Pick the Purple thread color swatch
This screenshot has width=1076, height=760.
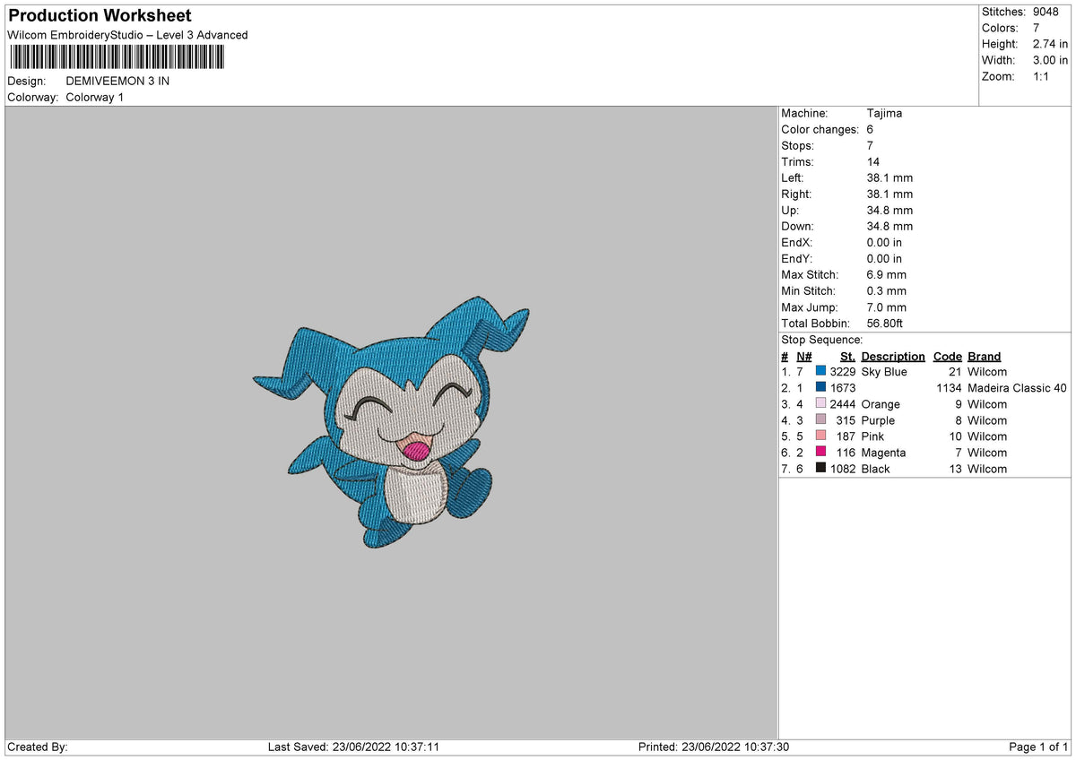point(820,420)
